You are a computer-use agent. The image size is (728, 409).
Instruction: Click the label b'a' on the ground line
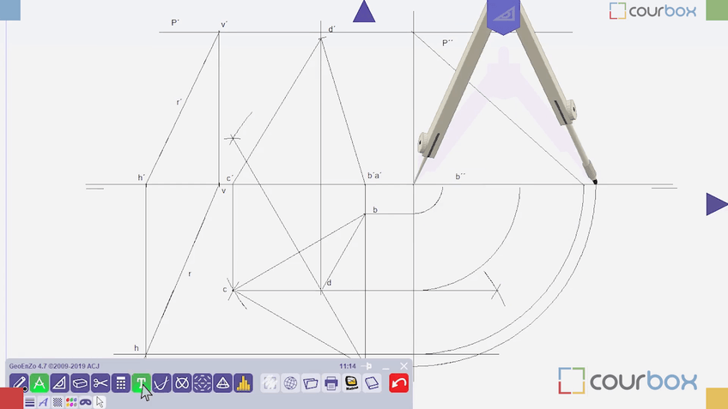pos(374,176)
